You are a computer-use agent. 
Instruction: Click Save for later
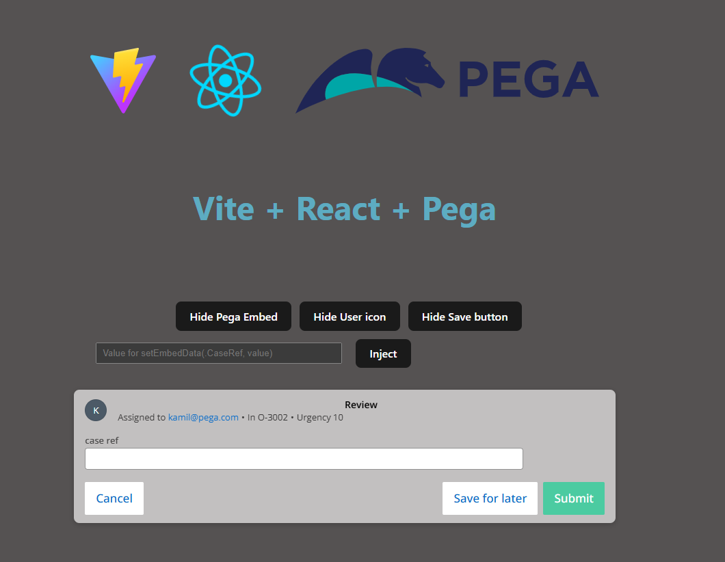click(x=490, y=498)
